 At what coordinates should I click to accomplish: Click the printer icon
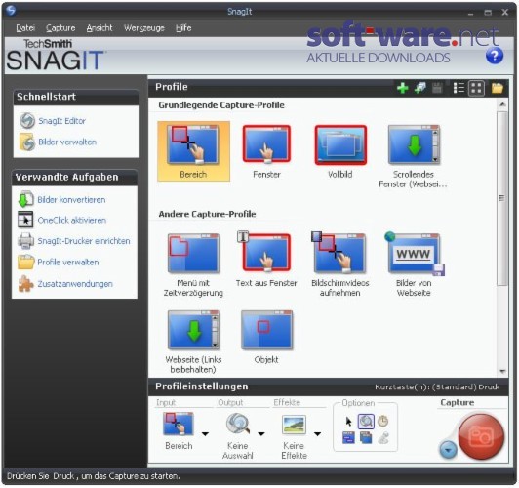click(25, 241)
